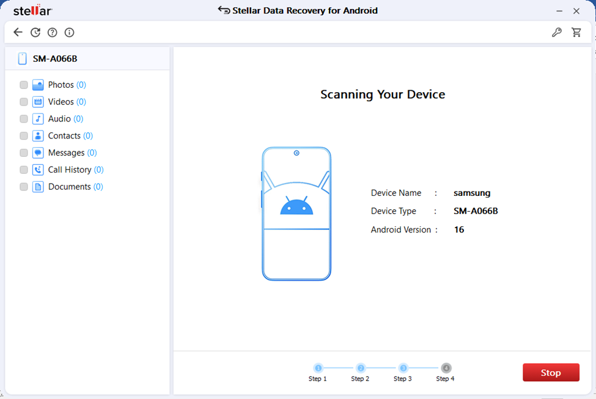Minimize the Stellar window

(x=559, y=11)
